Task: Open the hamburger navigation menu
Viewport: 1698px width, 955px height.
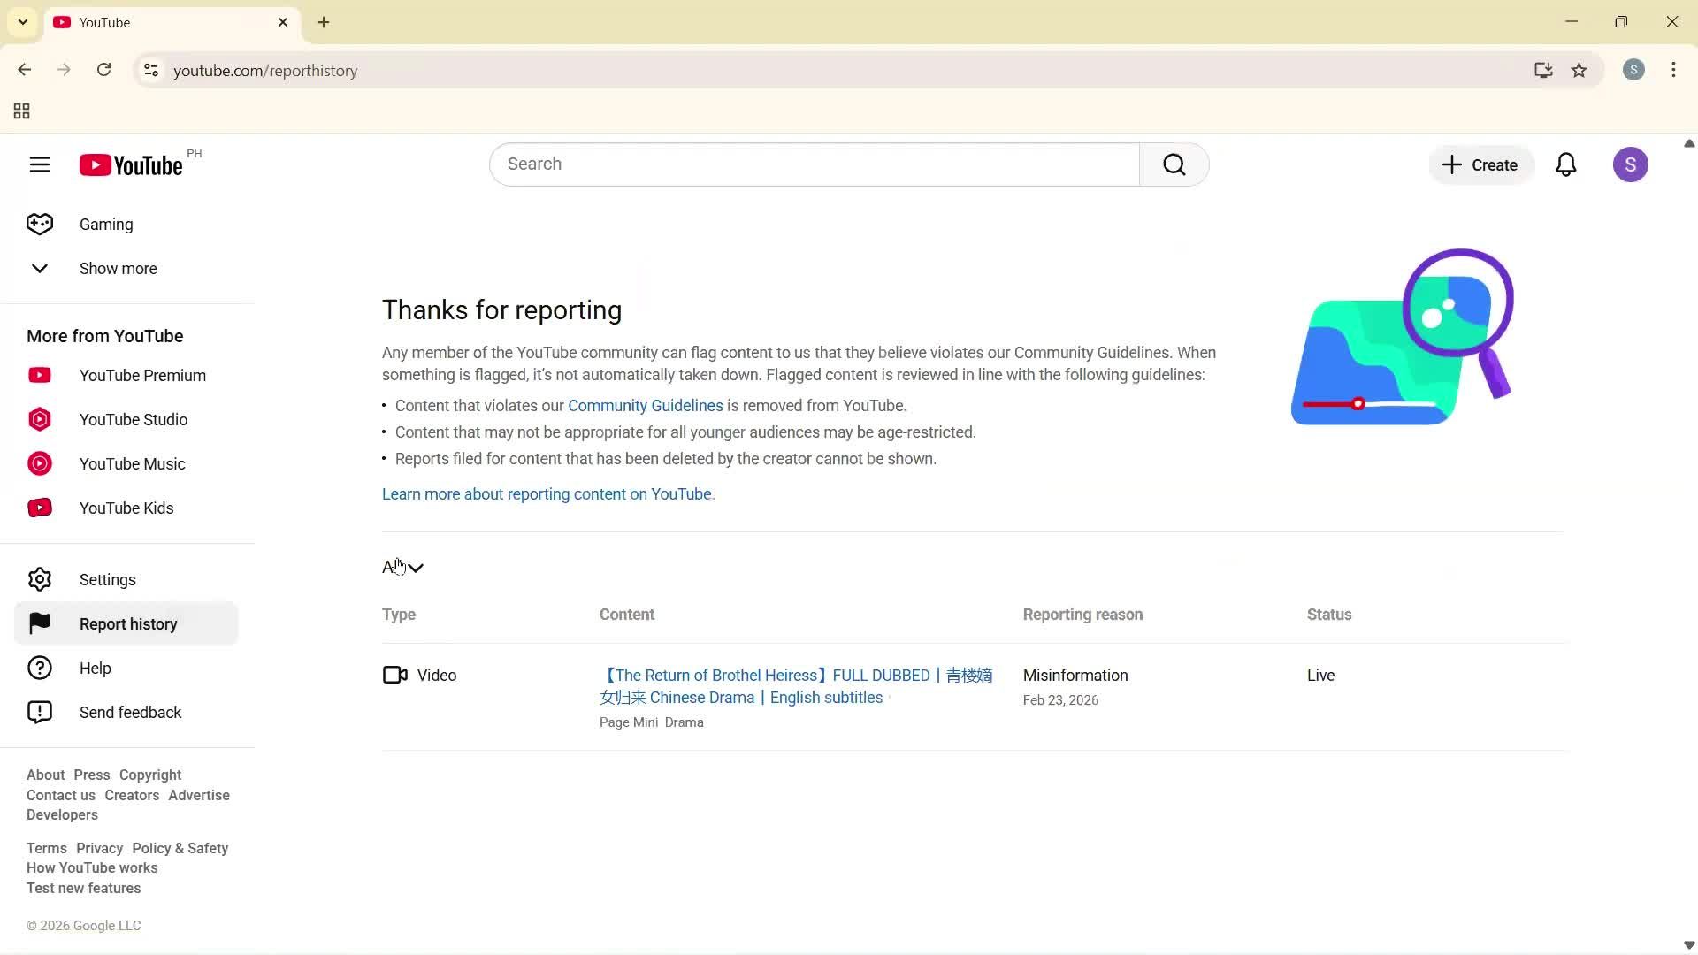Action: pos(40,164)
